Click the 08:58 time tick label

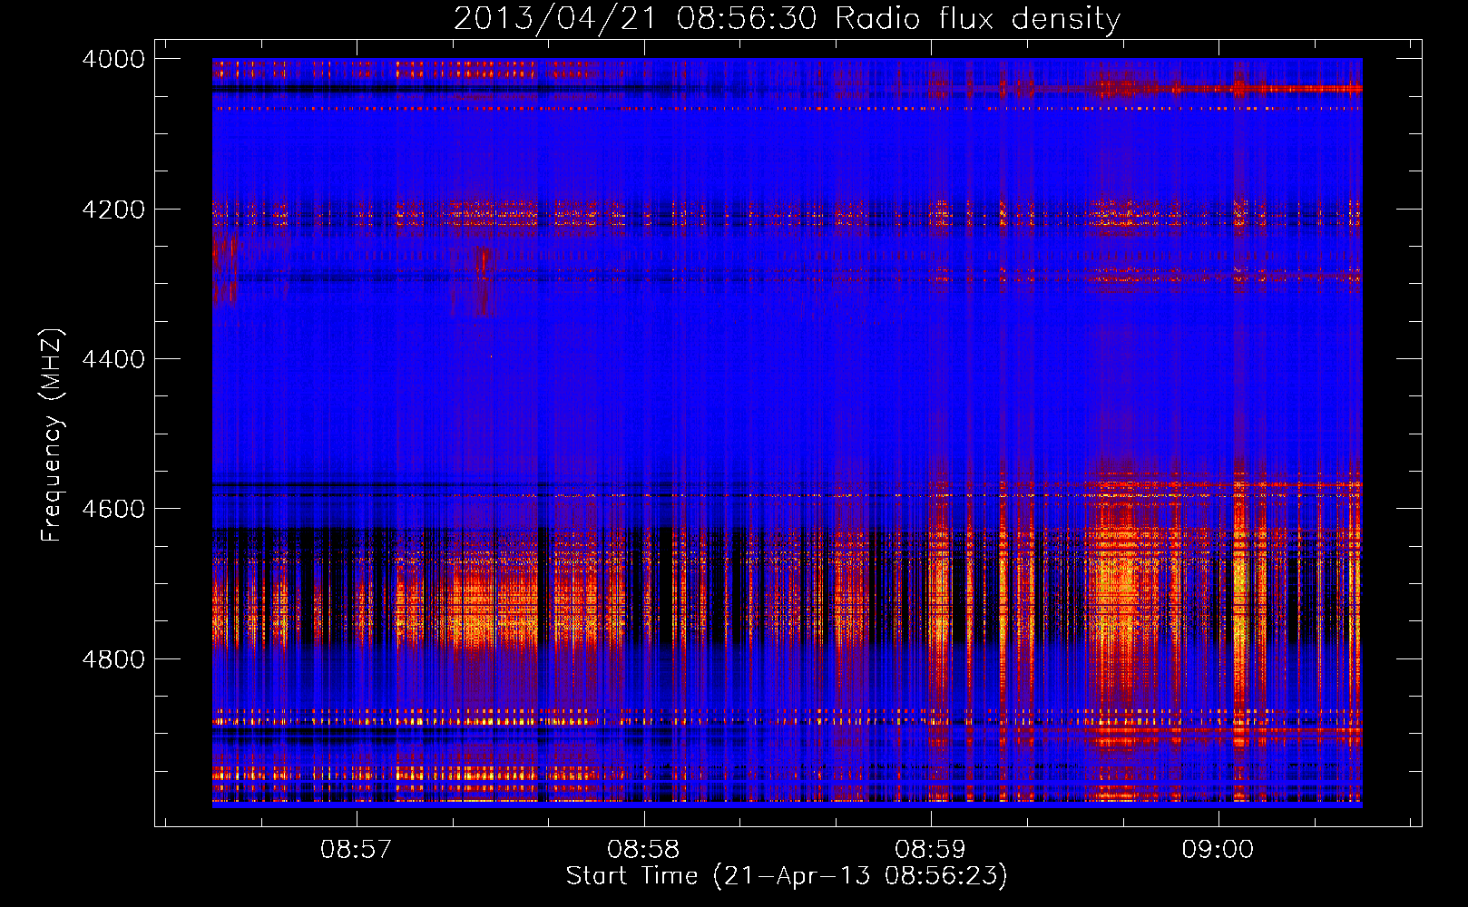pyautogui.click(x=643, y=850)
